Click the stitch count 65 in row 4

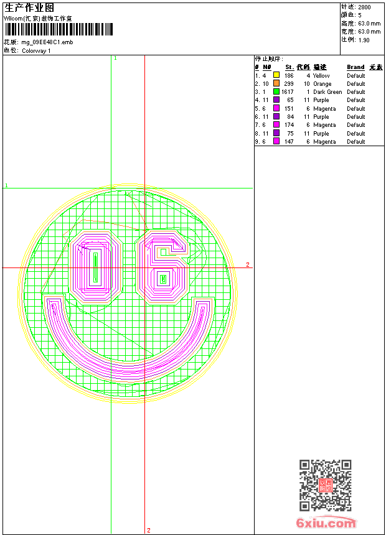pyautogui.click(x=290, y=100)
